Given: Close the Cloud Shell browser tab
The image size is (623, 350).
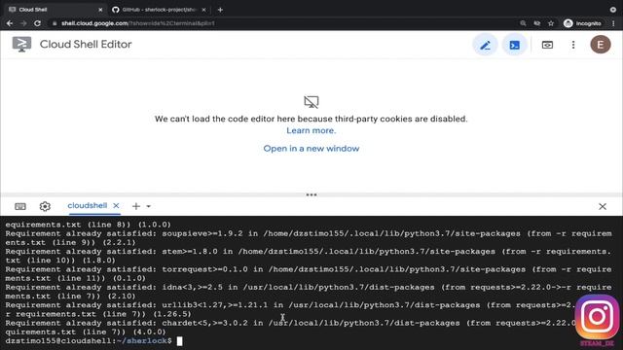Looking at the screenshot, I should tap(100, 10).
